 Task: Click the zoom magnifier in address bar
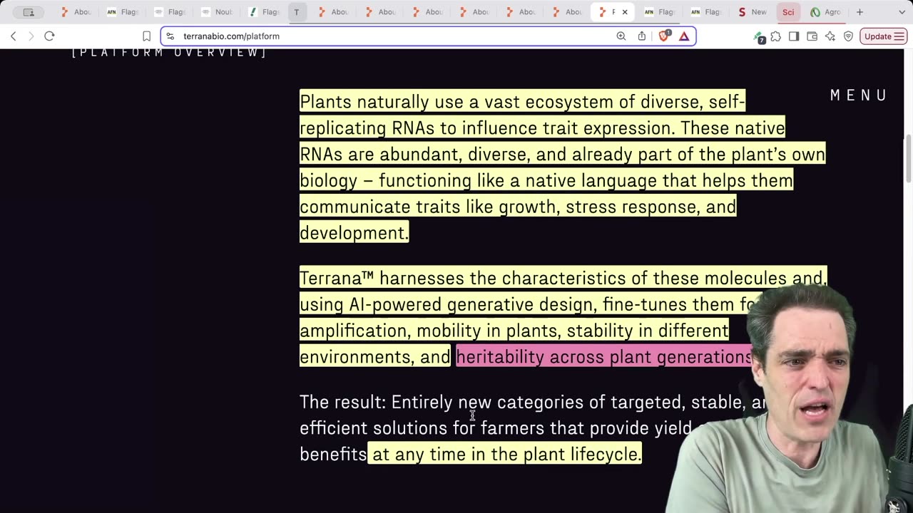click(621, 36)
